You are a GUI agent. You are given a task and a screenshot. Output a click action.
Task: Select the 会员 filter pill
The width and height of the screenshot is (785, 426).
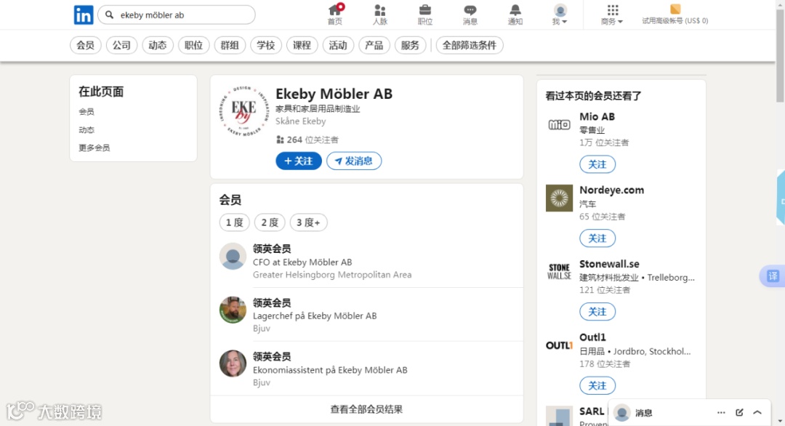tap(85, 45)
